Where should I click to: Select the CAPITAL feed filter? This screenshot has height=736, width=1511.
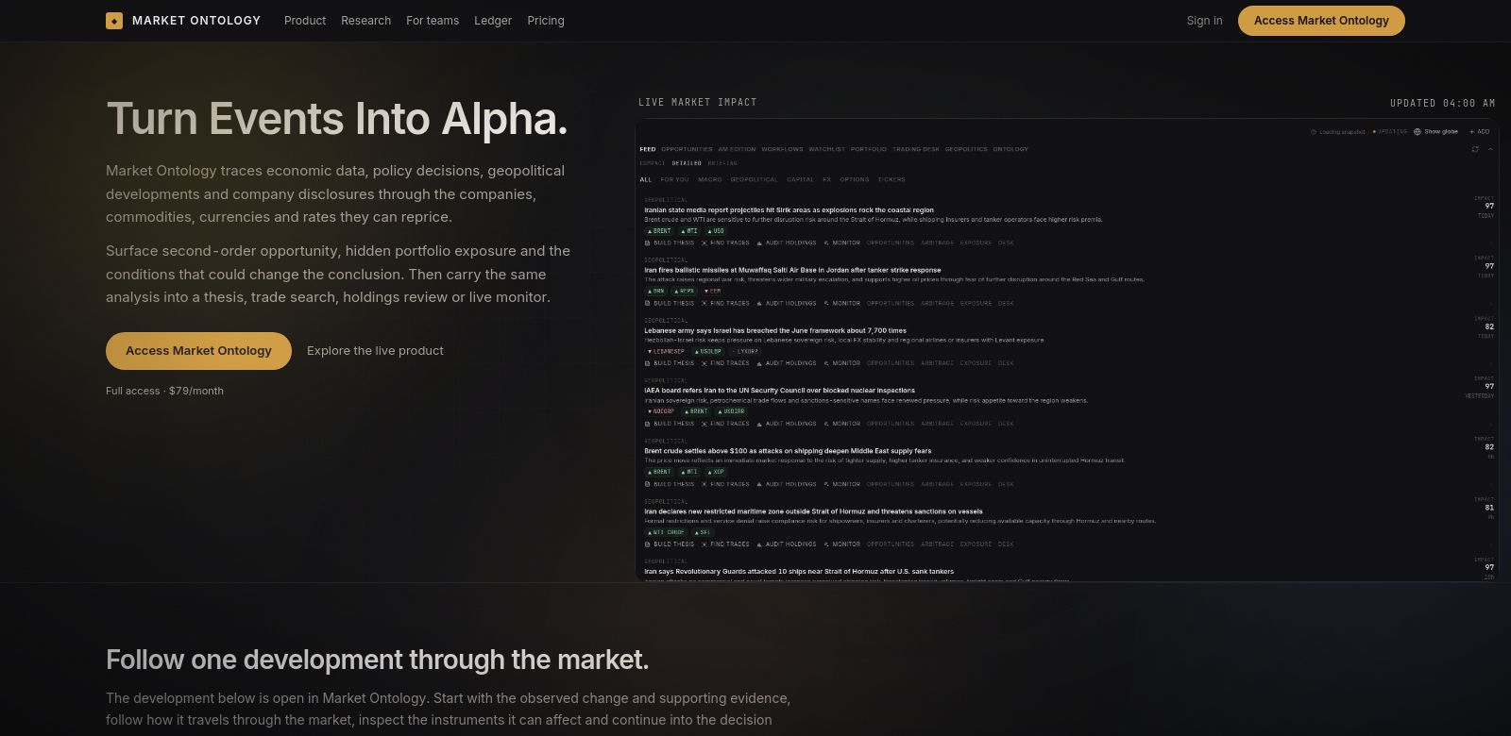click(800, 179)
